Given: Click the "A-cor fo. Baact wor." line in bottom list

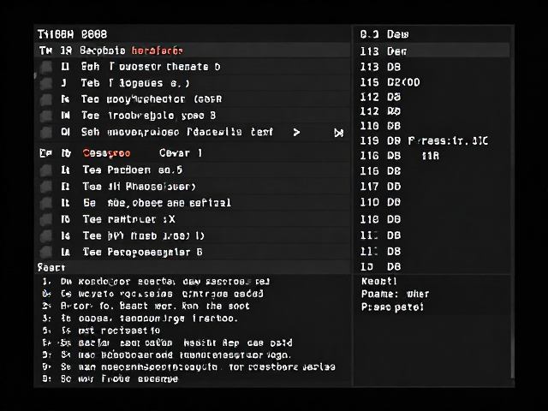Looking at the screenshot, I should (x=146, y=307).
